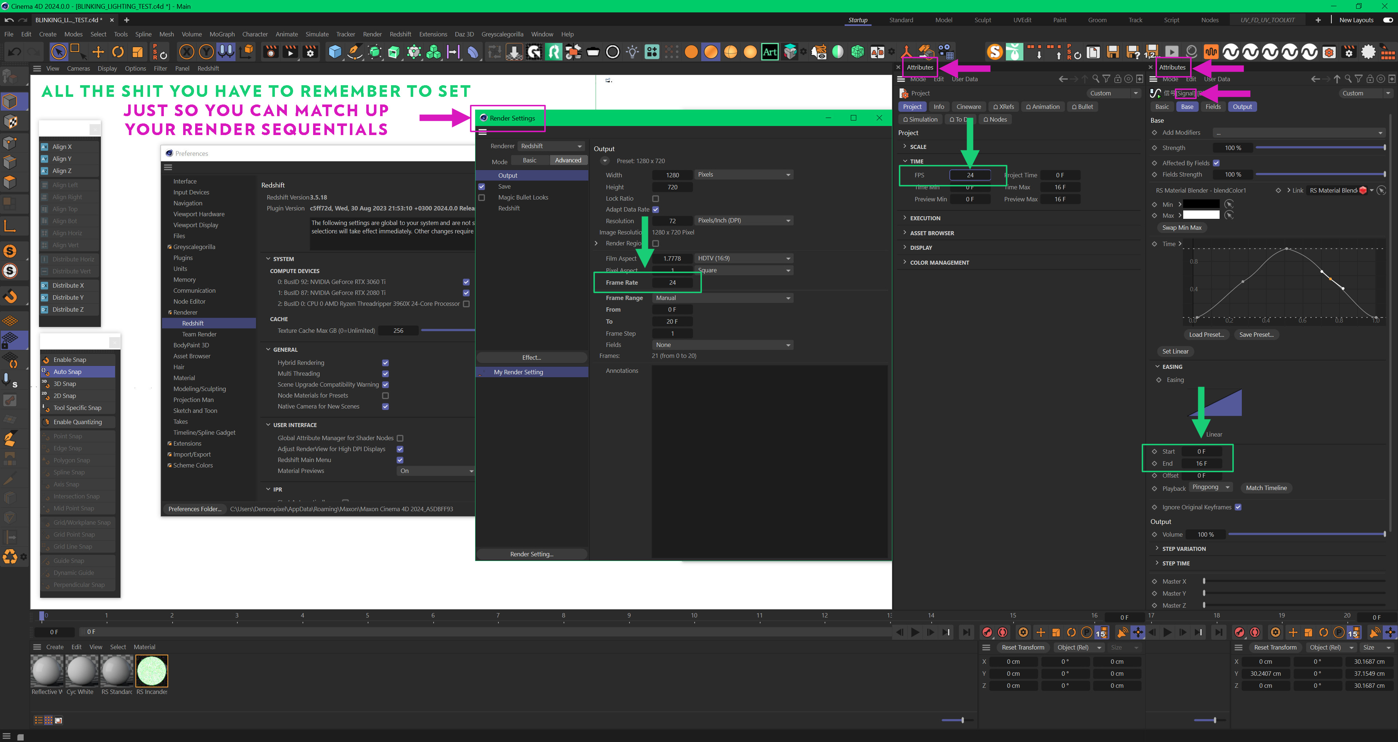Click the PSR reset icon in left toolbar
The height and width of the screenshot is (742, 1398).
160,52
